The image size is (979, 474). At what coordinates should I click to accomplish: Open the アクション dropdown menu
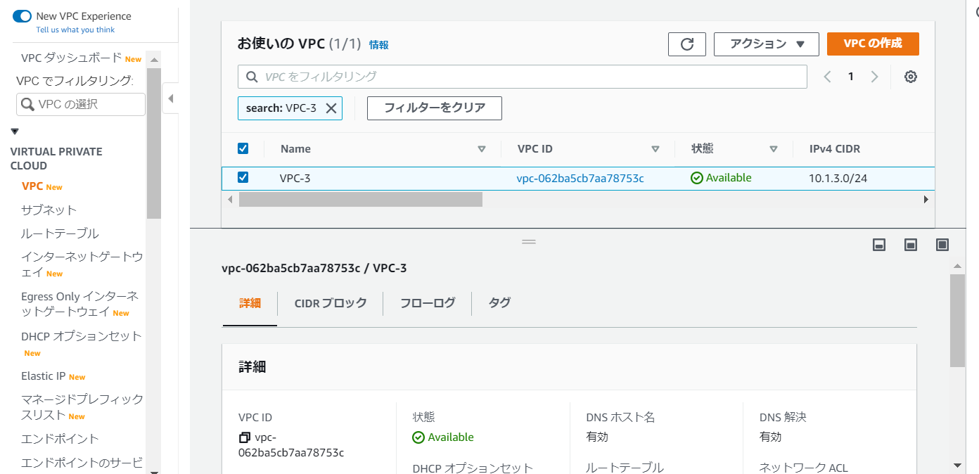pyautogui.click(x=766, y=44)
